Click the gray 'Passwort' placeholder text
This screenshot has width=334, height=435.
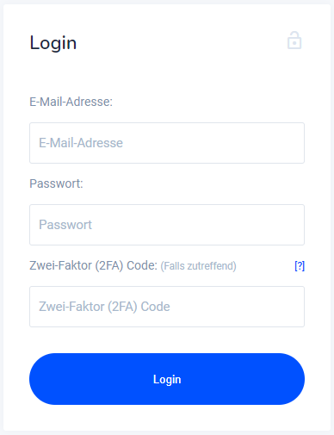pyautogui.click(x=65, y=225)
